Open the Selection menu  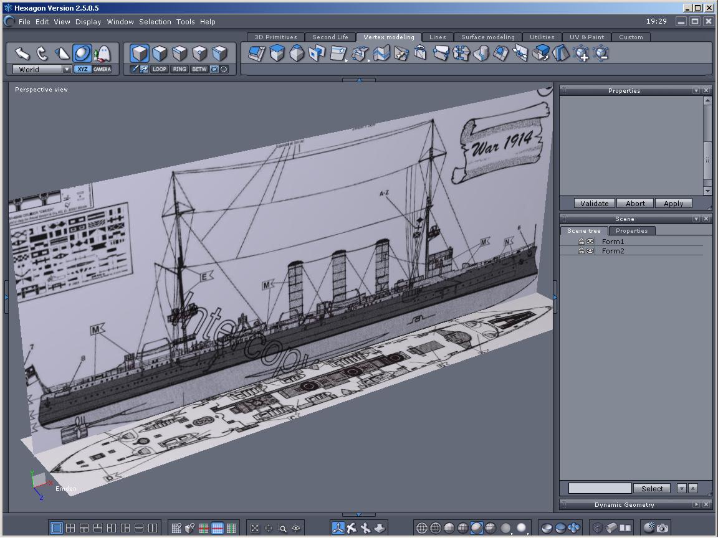pyautogui.click(x=155, y=22)
